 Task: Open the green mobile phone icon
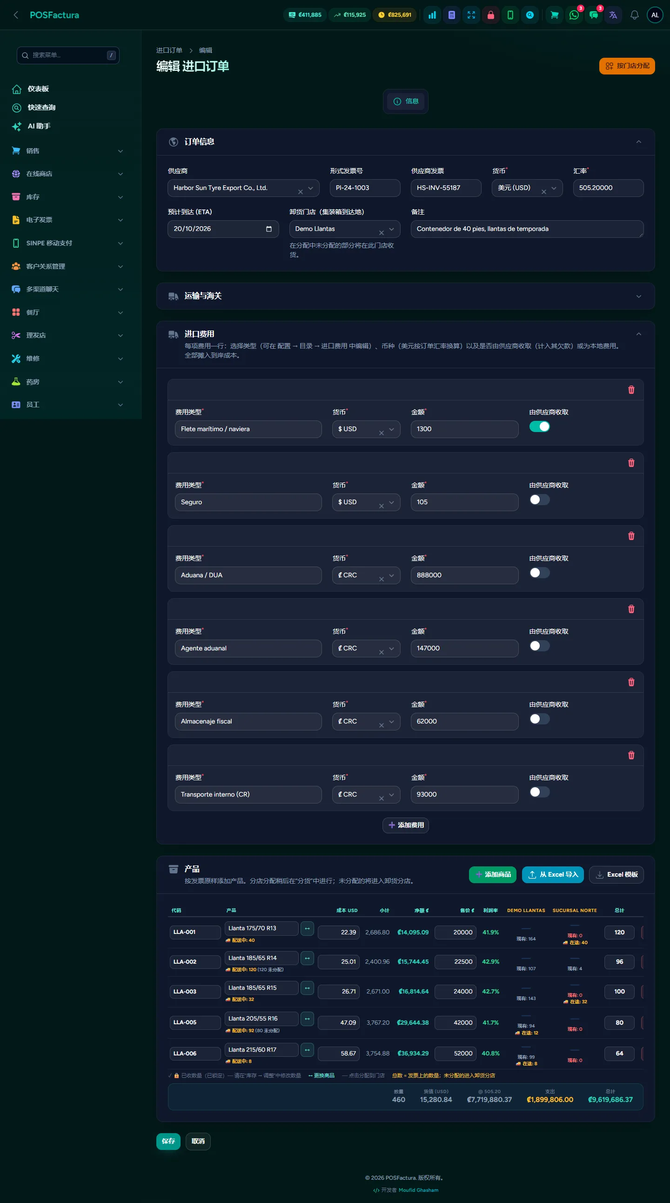[510, 15]
